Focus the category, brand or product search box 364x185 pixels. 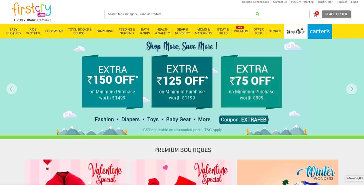(x=180, y=14)
